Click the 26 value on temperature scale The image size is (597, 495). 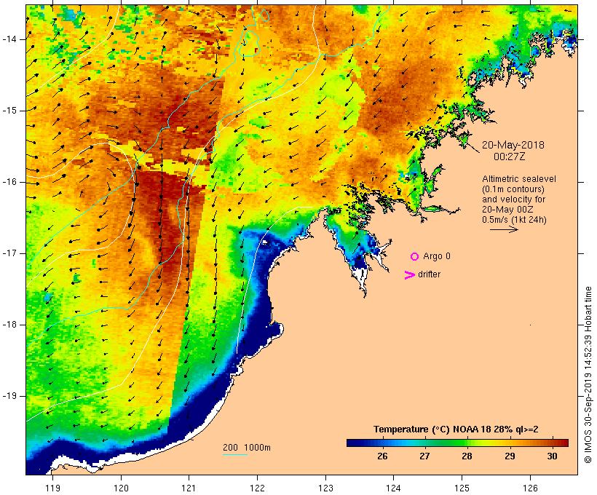pyautogui.click(x=382, y=456)
